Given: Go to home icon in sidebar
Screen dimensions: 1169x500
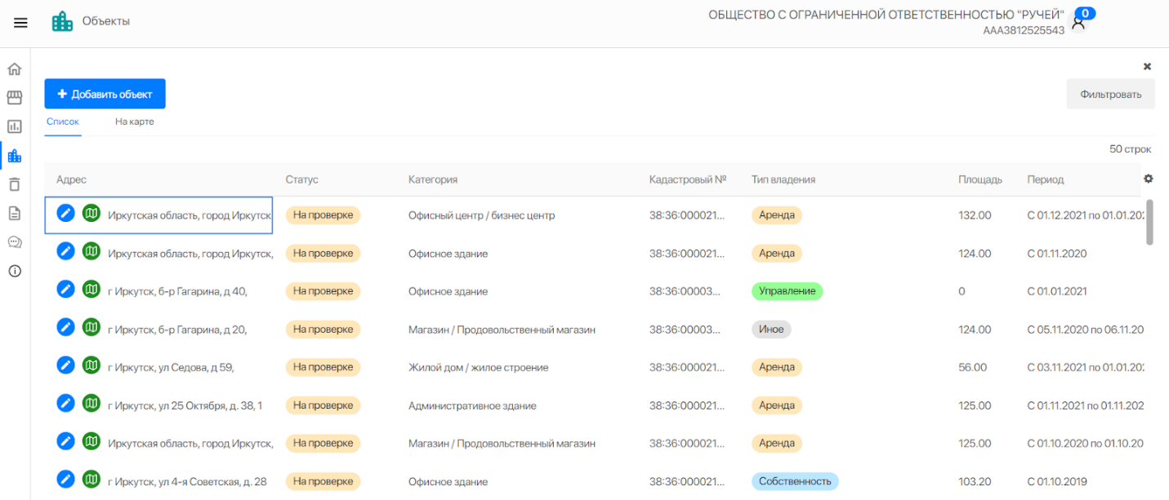Looking at the screenshot, I should [x=15, y=69].
